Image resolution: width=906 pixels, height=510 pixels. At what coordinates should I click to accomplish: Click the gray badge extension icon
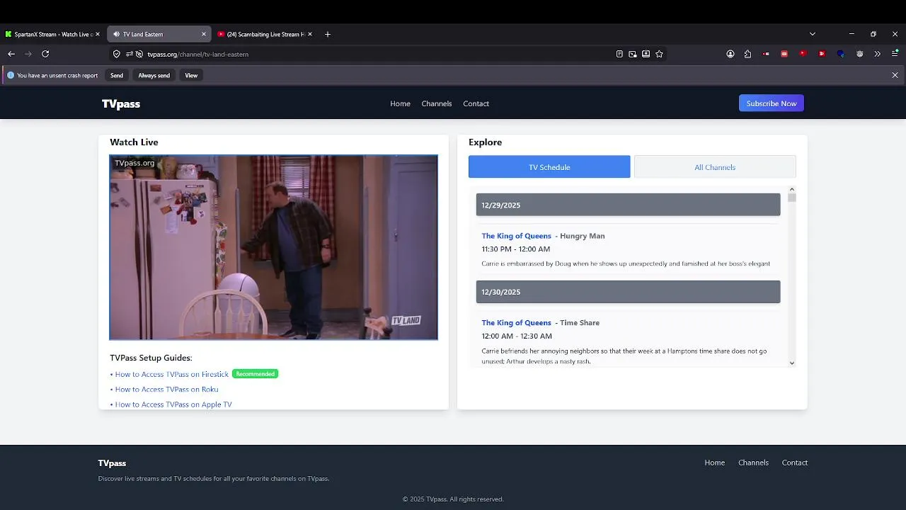click(860, 54)
